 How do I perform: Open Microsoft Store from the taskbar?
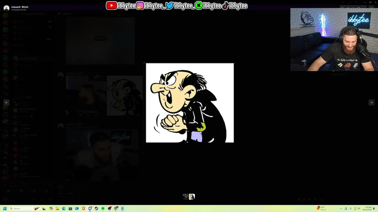70,208
